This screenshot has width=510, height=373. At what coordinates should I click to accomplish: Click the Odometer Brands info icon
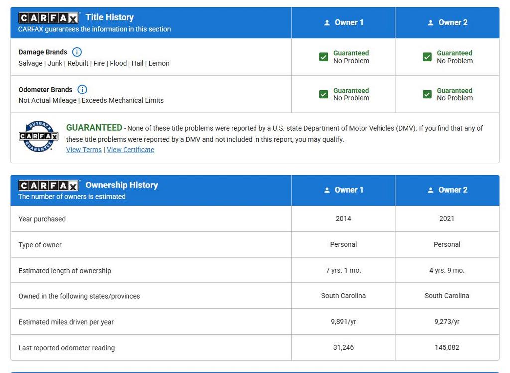82,90
